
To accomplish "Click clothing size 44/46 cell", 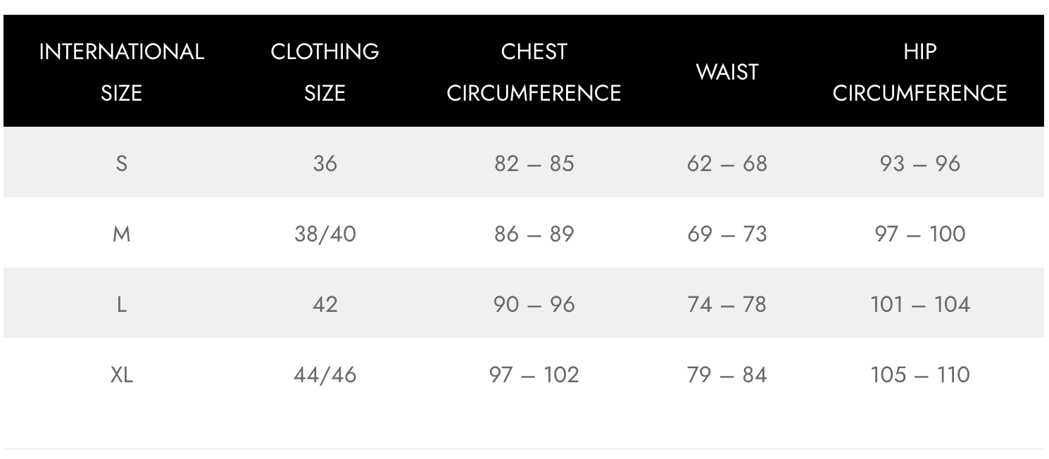I will pyautogui.click(x=325, y=375).
